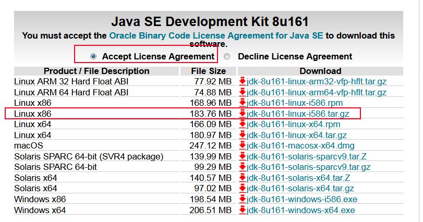Click download icon for jdk-8u161-windows-x64.exe
Image resolution: width=423 pixels, height=222 pixels.
pyautogui.click(x=242, y=210)
